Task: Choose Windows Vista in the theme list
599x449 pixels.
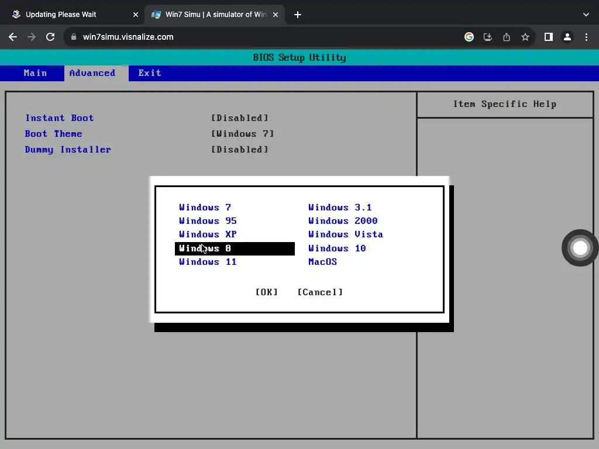Action: click(346, 234)
